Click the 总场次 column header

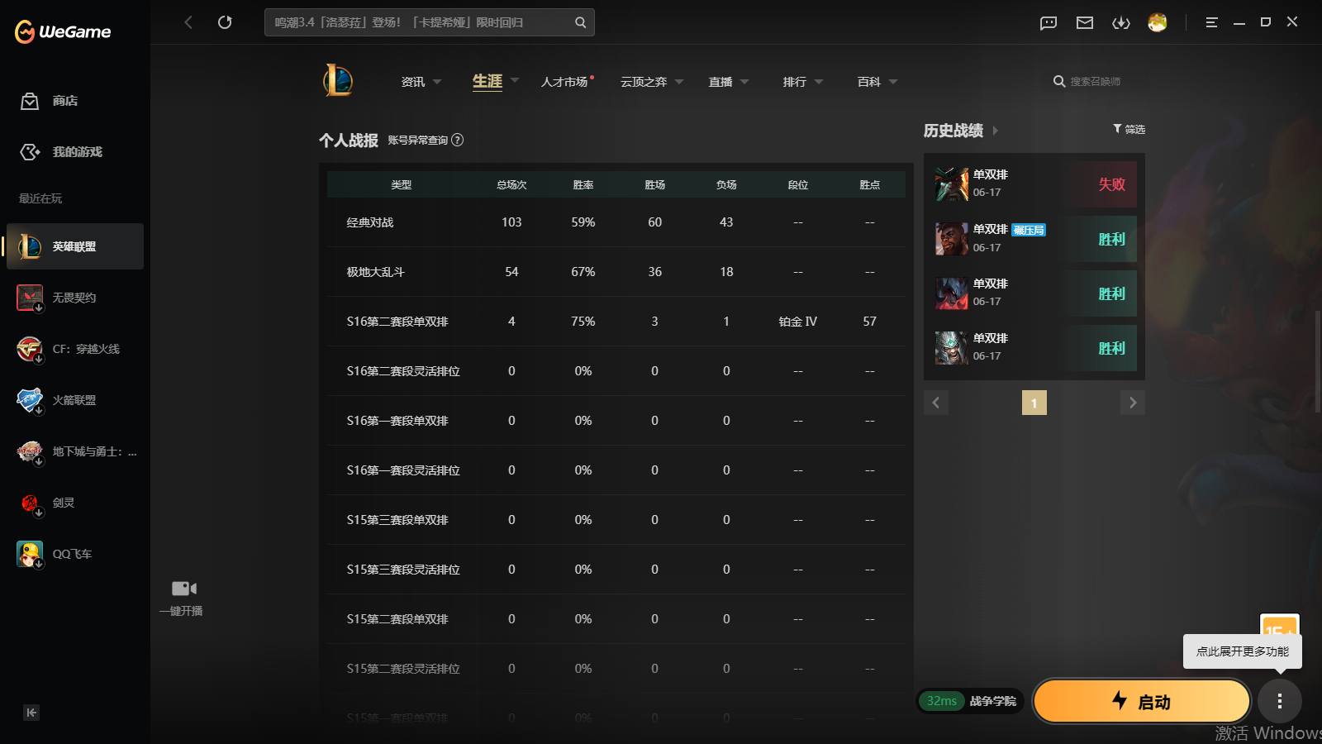(511, 185)
